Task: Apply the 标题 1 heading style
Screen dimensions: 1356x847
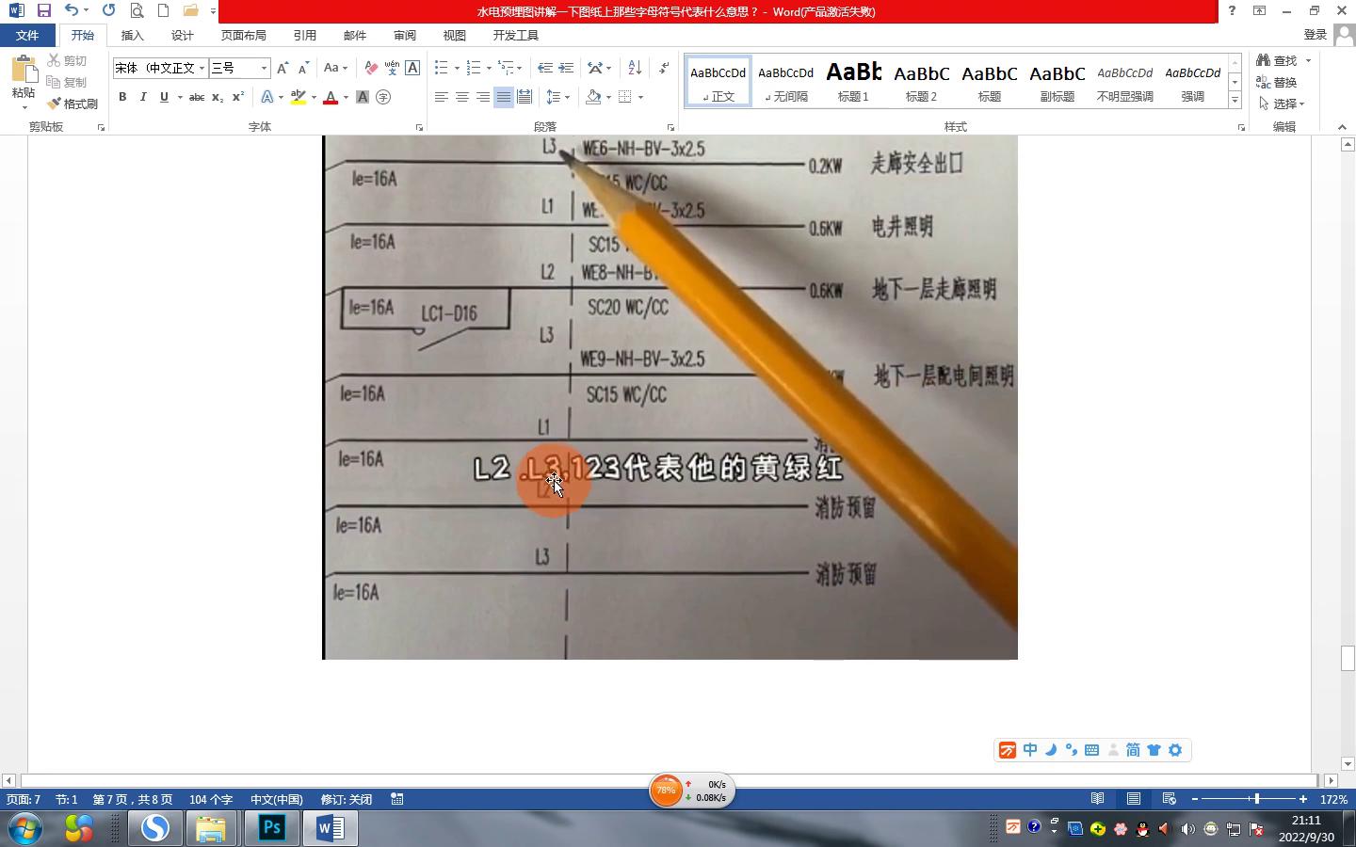Action: (x=853, y=81)
